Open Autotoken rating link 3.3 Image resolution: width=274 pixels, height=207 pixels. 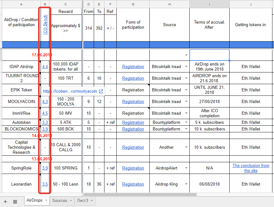tap(45, 122)
